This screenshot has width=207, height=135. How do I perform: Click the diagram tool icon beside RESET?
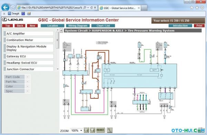click(110, 130)
